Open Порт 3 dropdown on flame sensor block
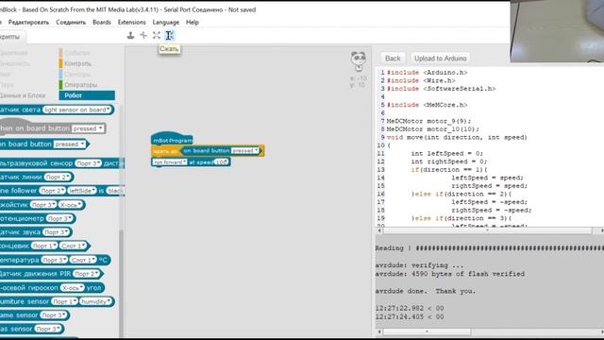The image size is (604, 340). pyautogui.click(x=54, y=315)
